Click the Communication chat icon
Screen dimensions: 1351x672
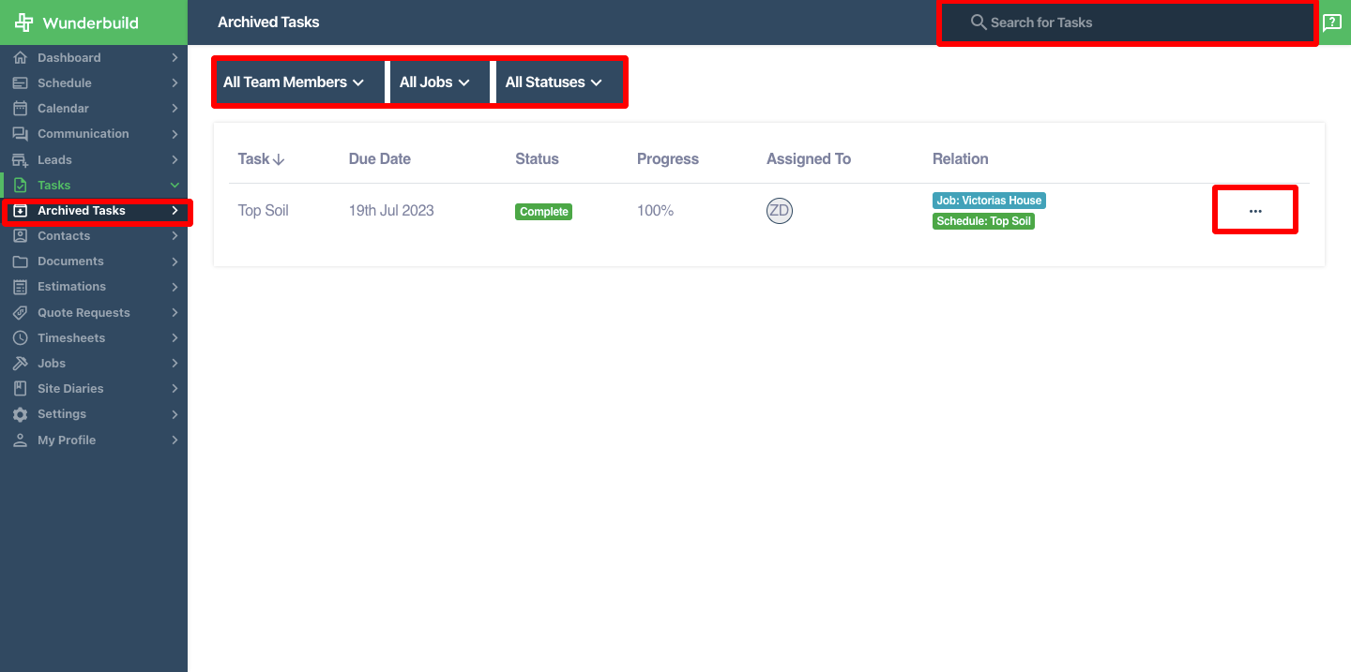click(20, 134)
